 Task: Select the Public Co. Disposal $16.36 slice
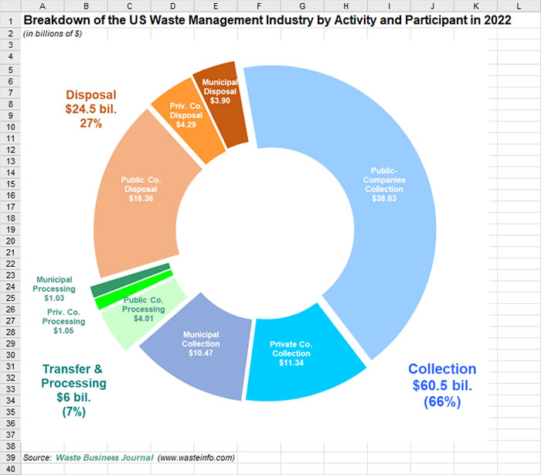[141, 190]
